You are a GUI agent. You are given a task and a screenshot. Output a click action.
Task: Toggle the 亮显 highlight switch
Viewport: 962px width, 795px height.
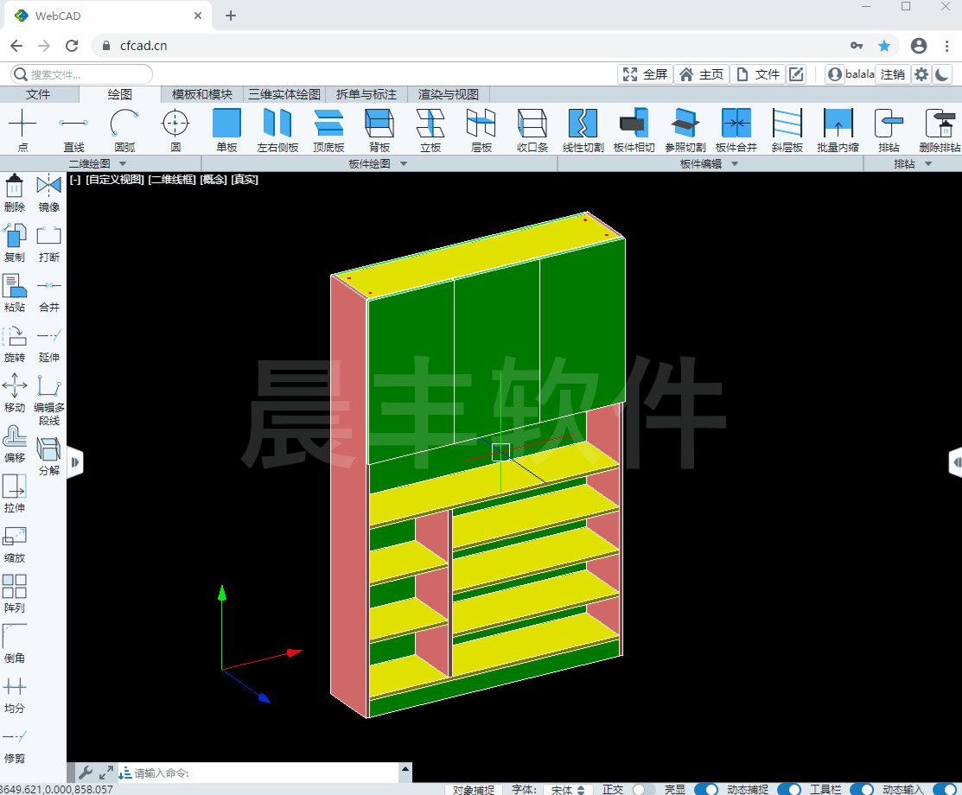point(705,789)
